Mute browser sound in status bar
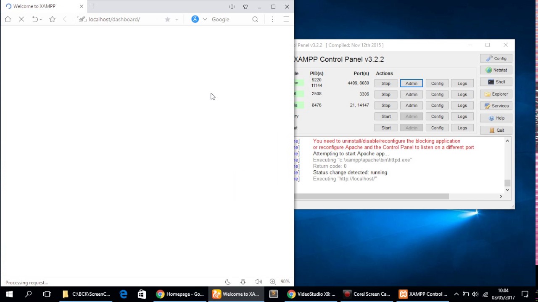The width and height of the screenshot is (538, 302). click(258, 282)
